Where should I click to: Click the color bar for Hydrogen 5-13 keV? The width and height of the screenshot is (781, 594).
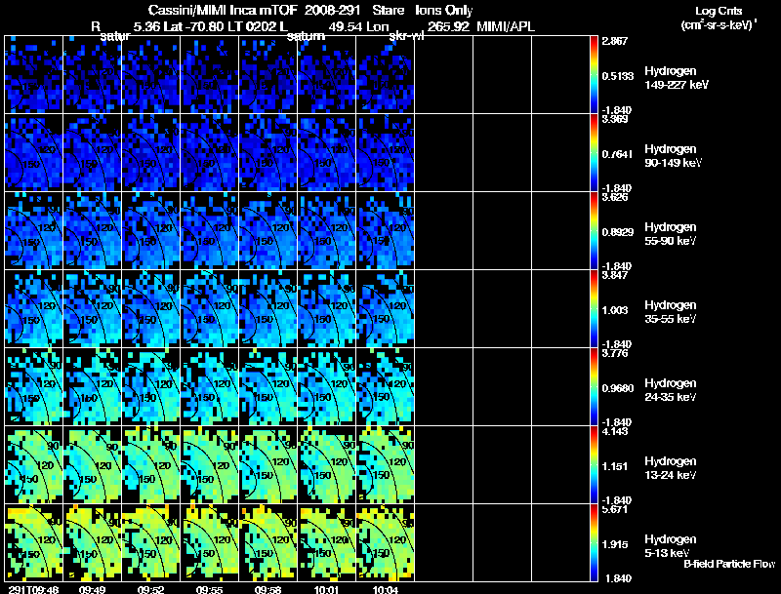(x=594, y=543)
